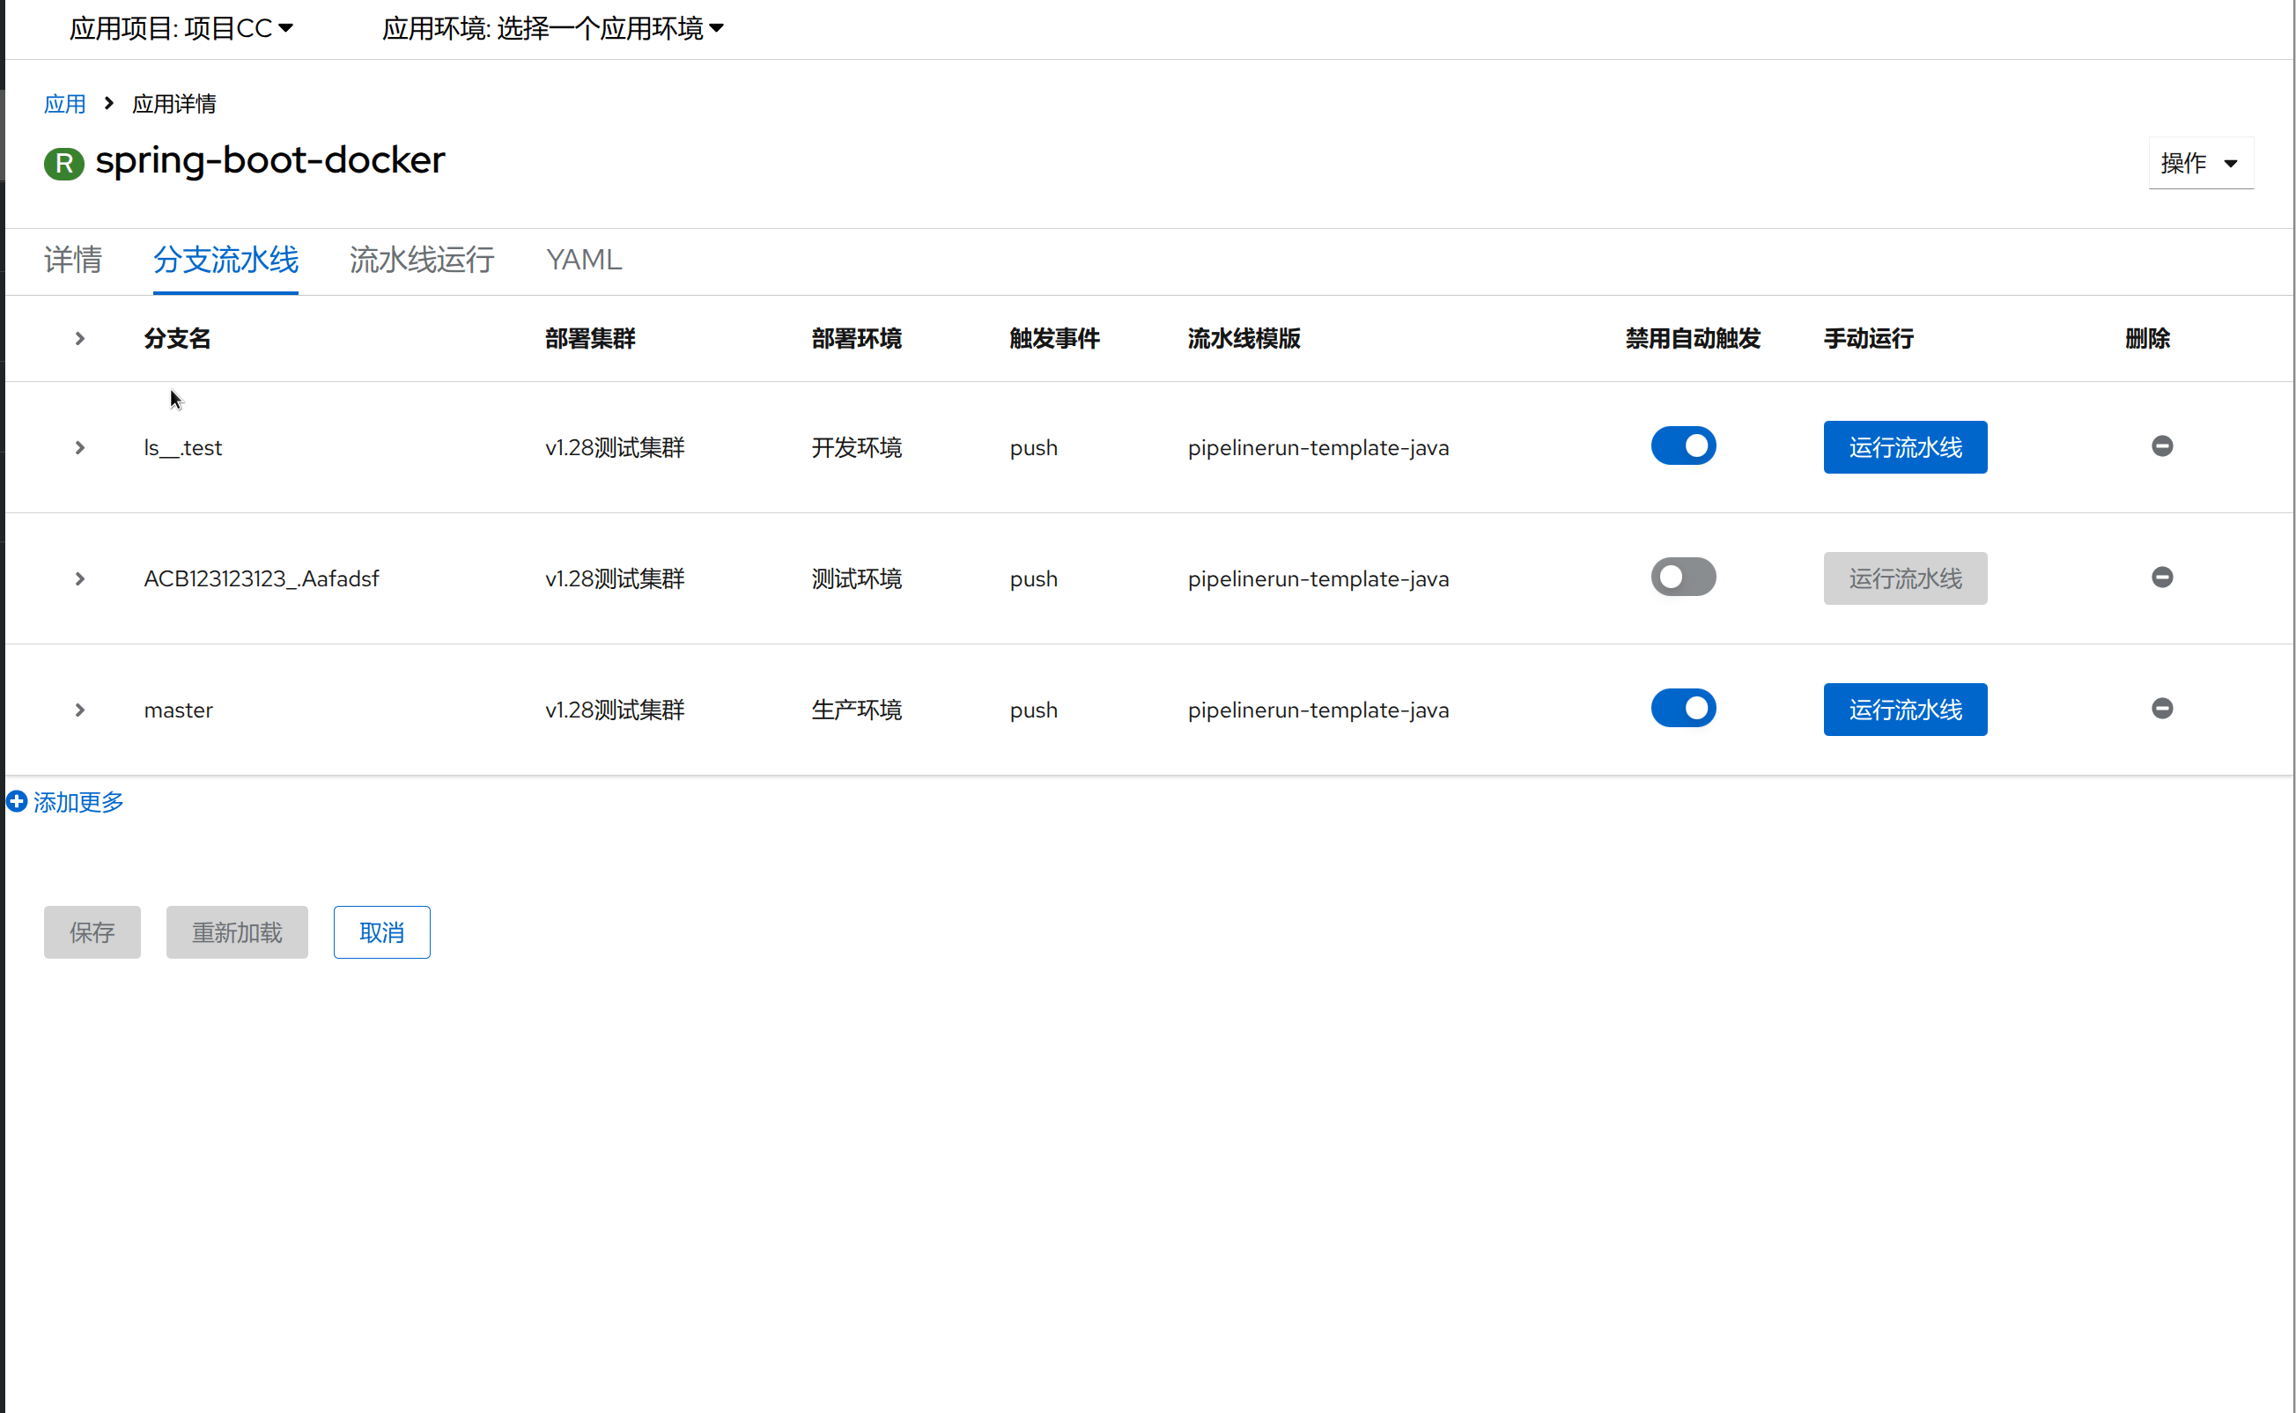Viewport: 2296px width, 1413px height.
Task: Click delete icon for ls__test branch
Action: (x=2161, y=445)
